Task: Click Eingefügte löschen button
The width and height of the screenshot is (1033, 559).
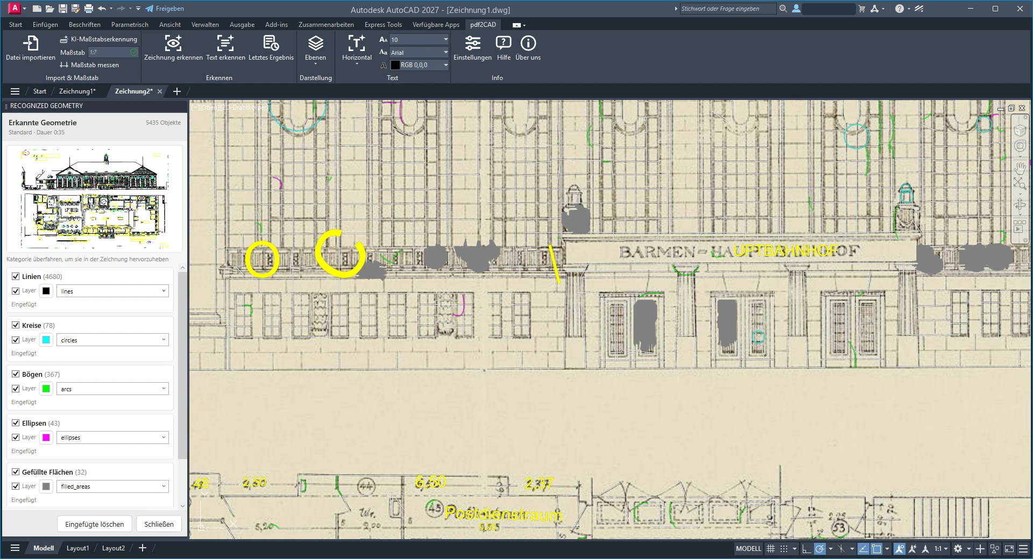Action: coord(95,524)
